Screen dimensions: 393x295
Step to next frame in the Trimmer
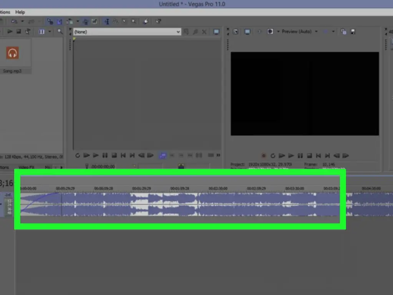pos(150,156)
